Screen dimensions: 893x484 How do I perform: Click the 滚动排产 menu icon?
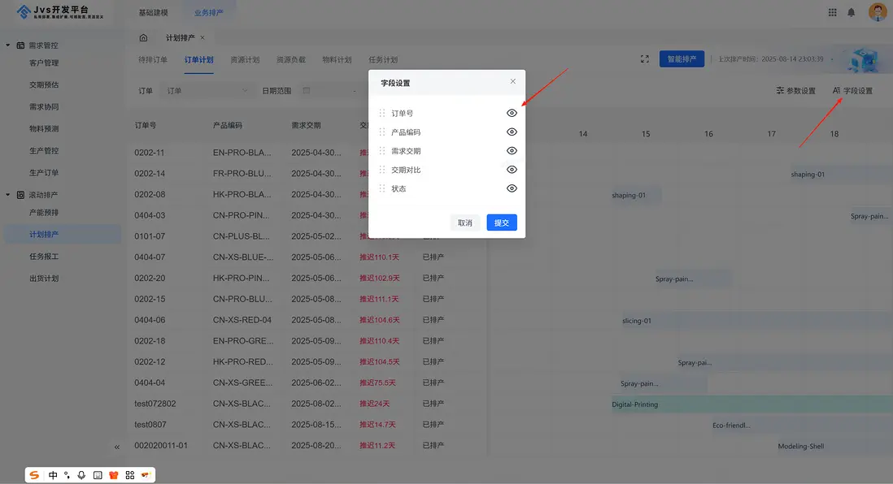click(x=20, y=195)
